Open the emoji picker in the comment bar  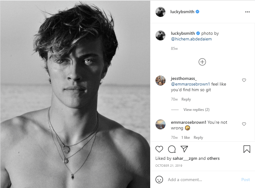click(160, 180)
